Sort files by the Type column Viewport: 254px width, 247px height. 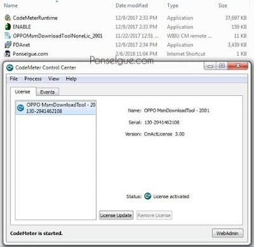[x=173, y=6]
